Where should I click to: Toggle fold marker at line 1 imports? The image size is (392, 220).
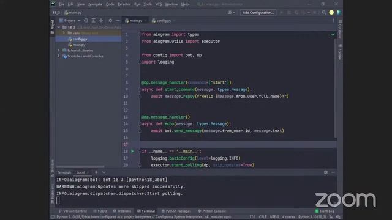click(x=140, y=34)
